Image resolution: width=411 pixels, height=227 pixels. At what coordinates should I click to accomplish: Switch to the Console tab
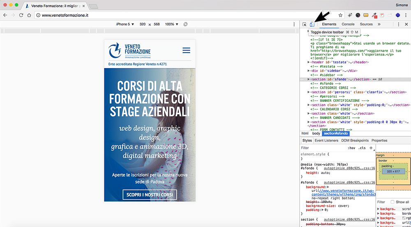pos(348,24)
